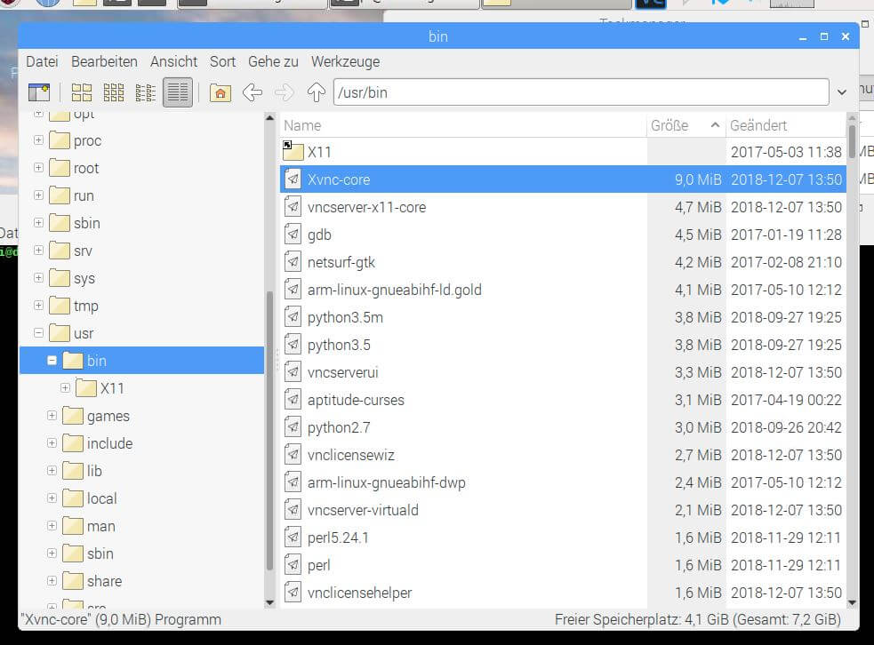Switch to thumbnail view mode
The image size is (874, 645).
click(114, 92)
